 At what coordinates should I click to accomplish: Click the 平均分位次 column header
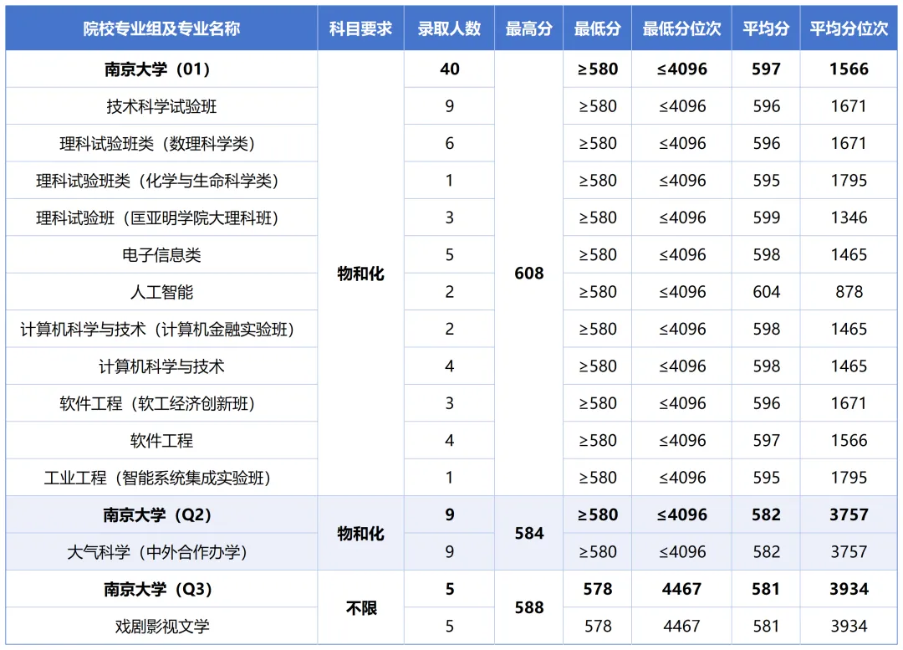(x=849, y=28)
